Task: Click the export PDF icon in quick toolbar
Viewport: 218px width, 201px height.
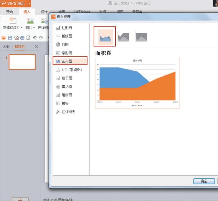Action: pyautogui.click(x=16, y=38)
